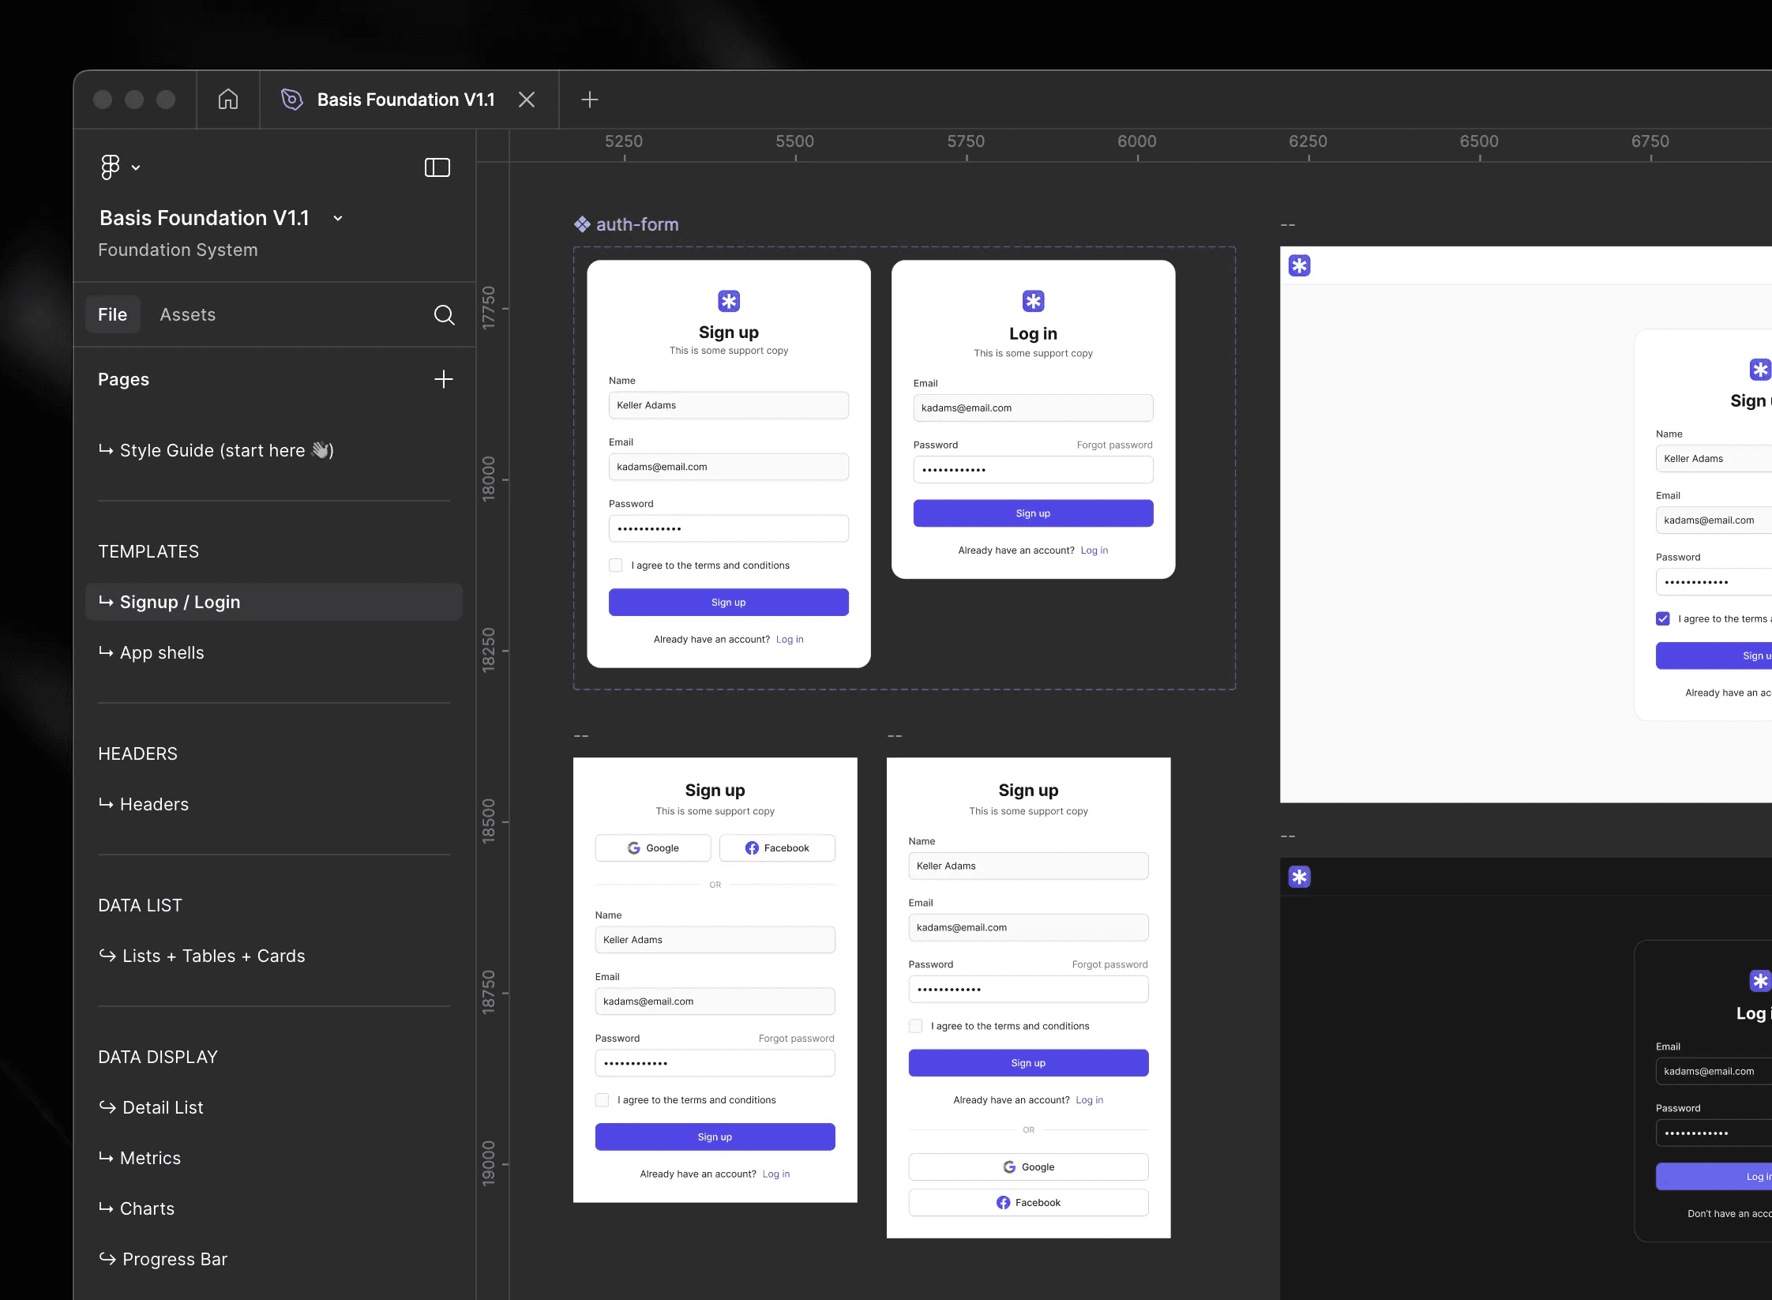
Task: Open a new tab with the plus icon
Action: (589, 100)
